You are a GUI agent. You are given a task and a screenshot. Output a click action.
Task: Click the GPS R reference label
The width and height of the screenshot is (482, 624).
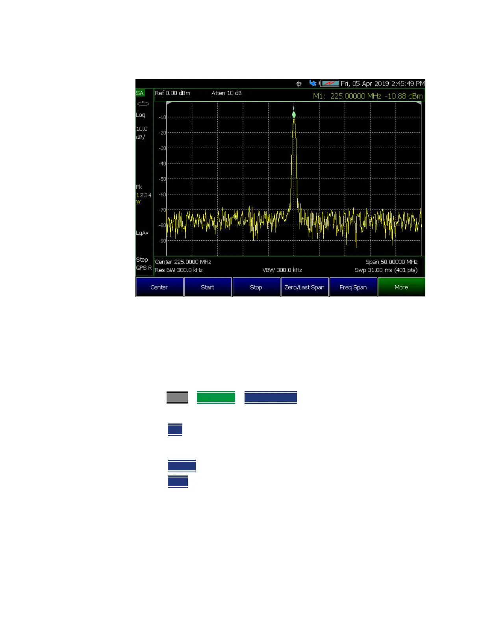[x=144, y=267]
